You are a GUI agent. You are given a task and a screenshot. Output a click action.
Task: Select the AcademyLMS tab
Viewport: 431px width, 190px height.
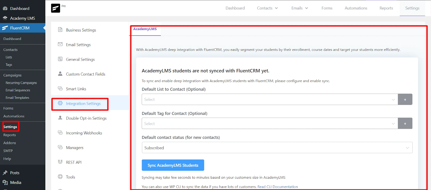pyautogui.click(x=145, y=29)
